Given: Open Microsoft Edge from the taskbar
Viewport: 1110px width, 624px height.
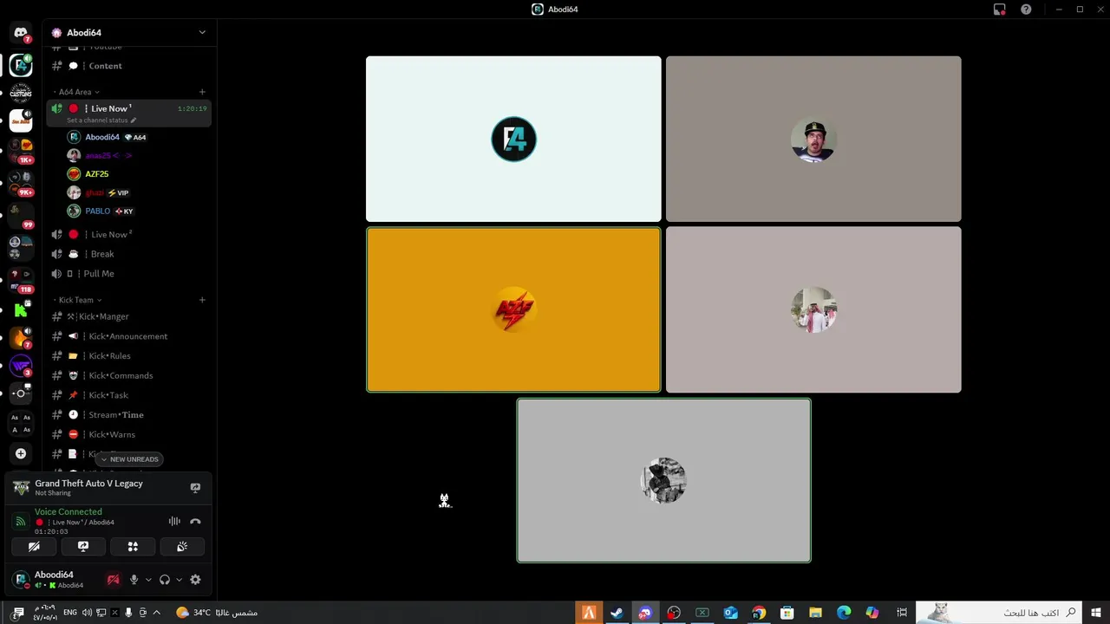Looking at the screenshot, I should pyautogui.click(x=844, y=613).
